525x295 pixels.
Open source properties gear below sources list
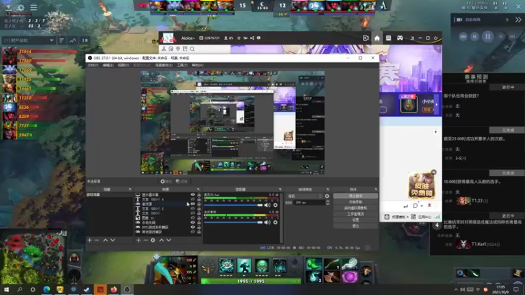[153, 240]
